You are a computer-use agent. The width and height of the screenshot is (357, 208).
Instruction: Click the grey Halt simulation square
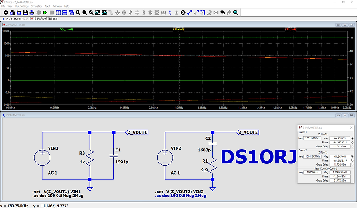pos(52,13)
